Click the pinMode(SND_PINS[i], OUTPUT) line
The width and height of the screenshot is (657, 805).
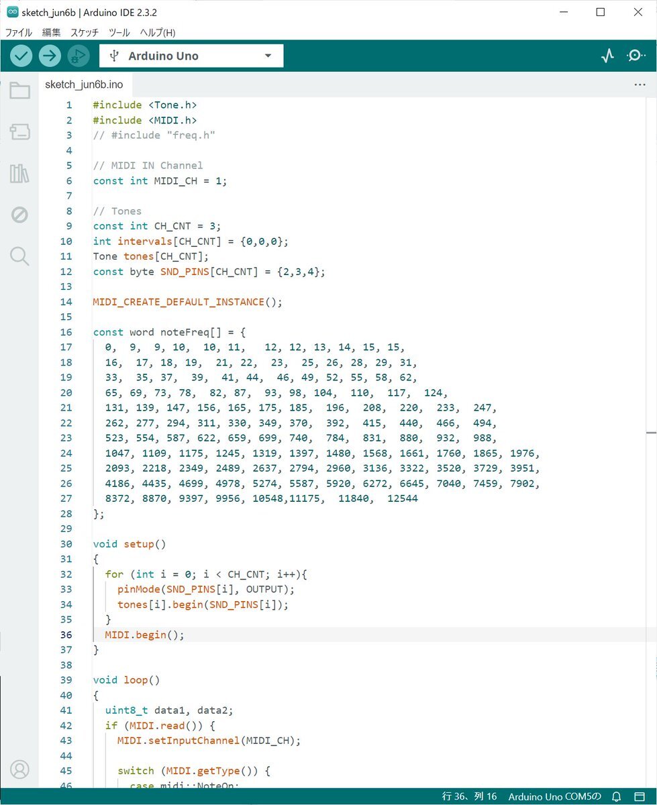pyautogui.click(x=206, y=589)
